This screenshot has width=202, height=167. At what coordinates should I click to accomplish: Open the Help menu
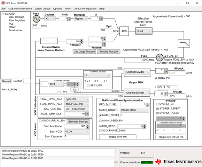click(102, 9)
